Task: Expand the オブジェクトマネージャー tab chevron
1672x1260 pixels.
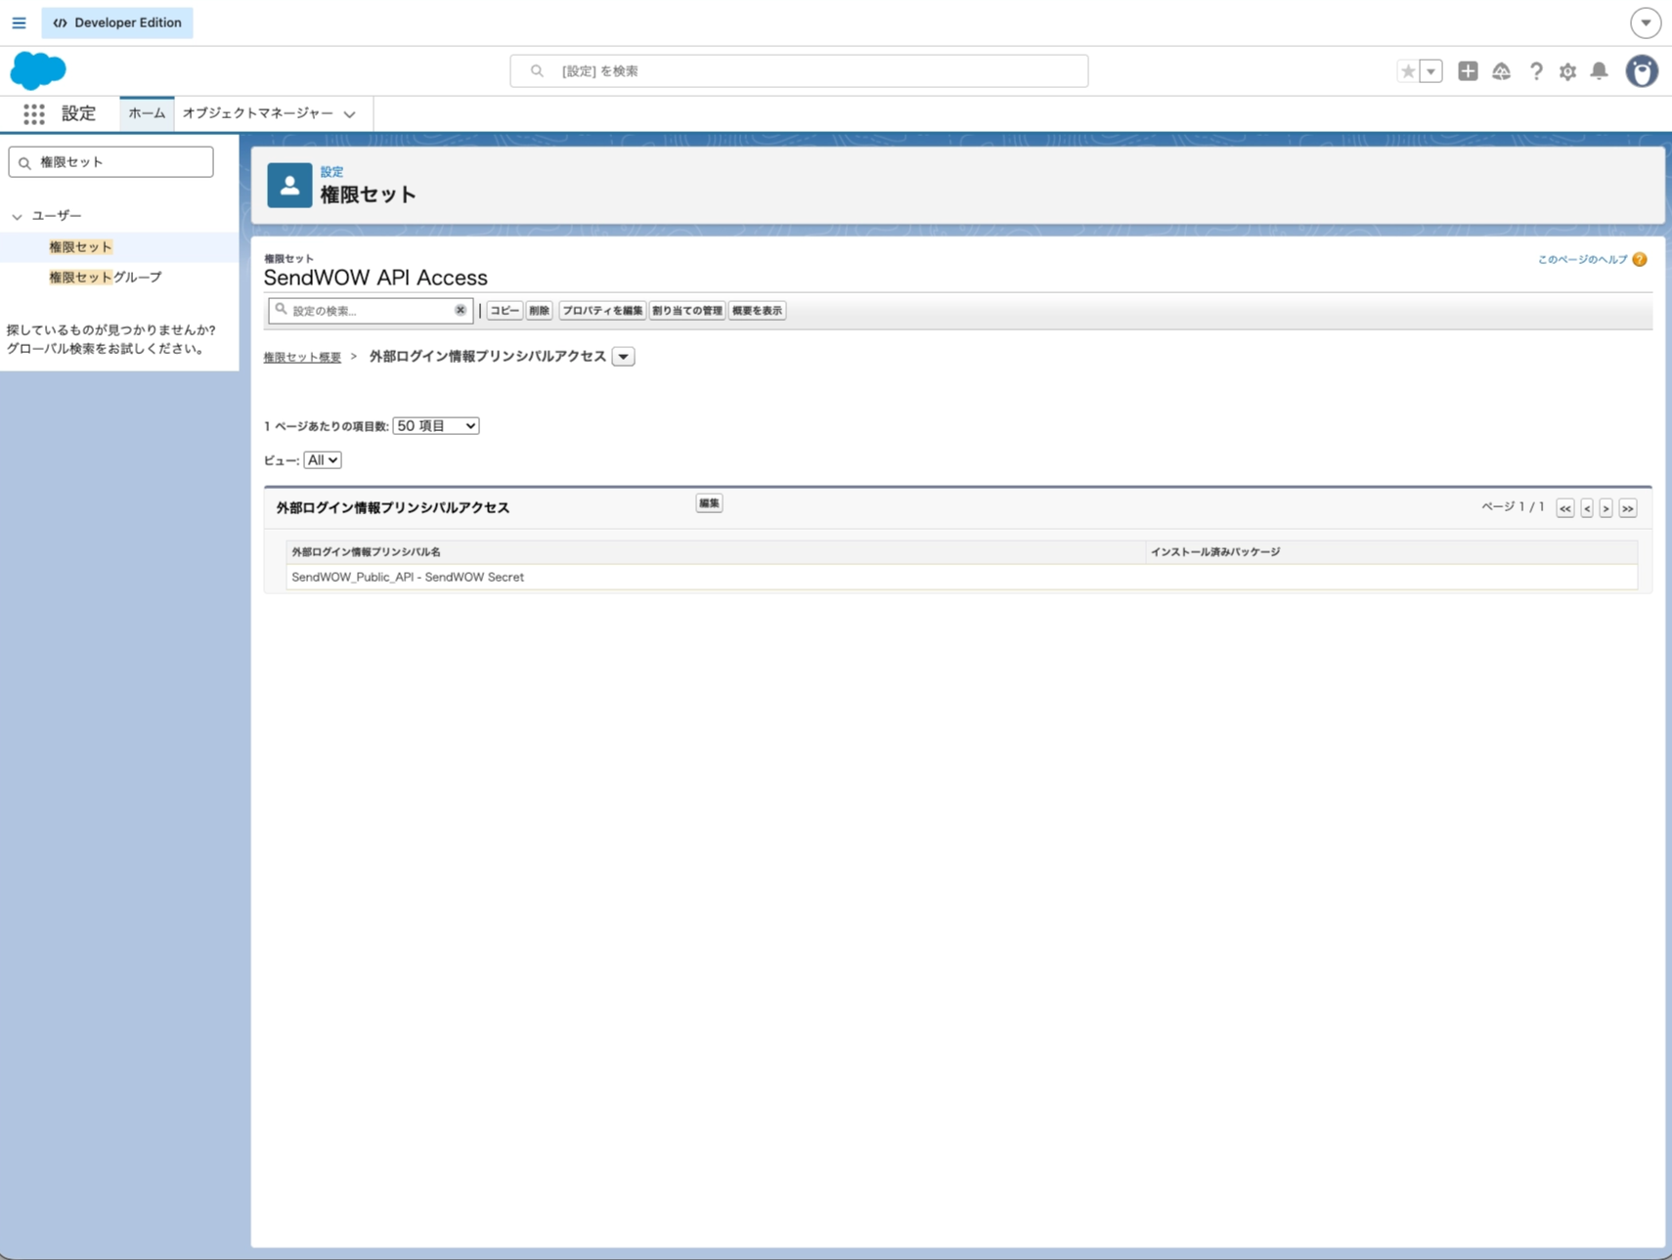Action: point(349,114)
